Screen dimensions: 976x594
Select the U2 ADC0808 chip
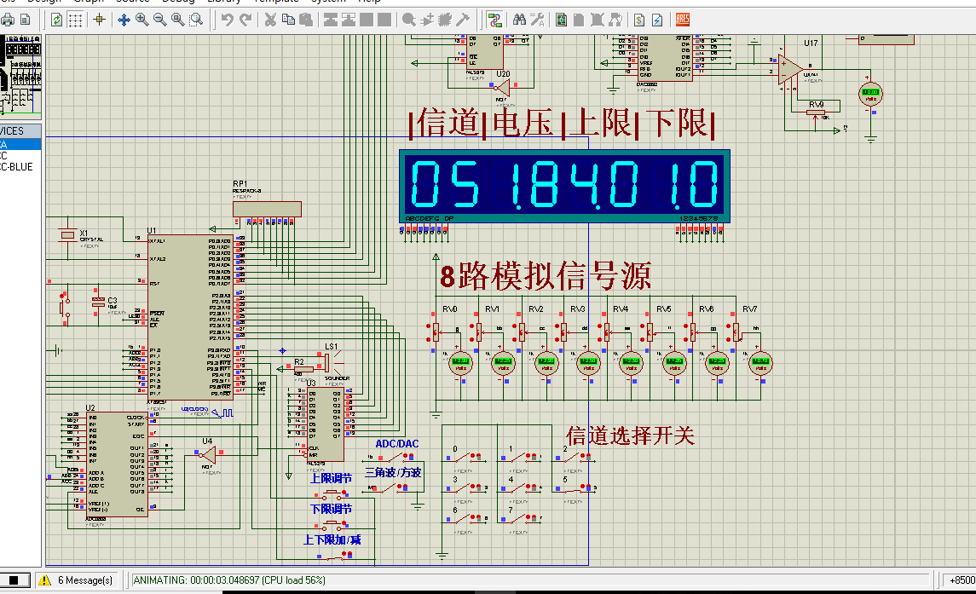[x=117, y=464]
